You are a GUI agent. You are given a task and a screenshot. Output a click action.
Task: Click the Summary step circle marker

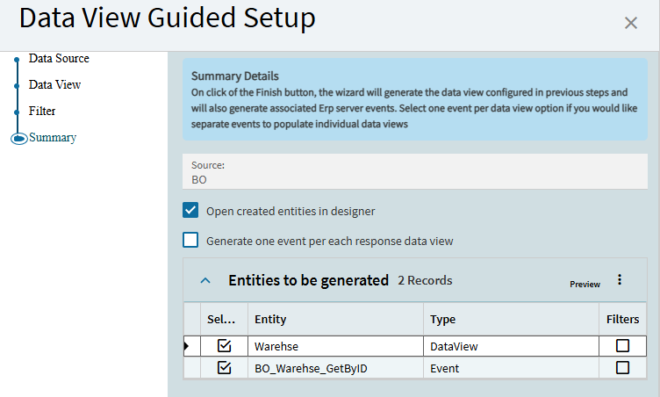[x=18, y=139]
